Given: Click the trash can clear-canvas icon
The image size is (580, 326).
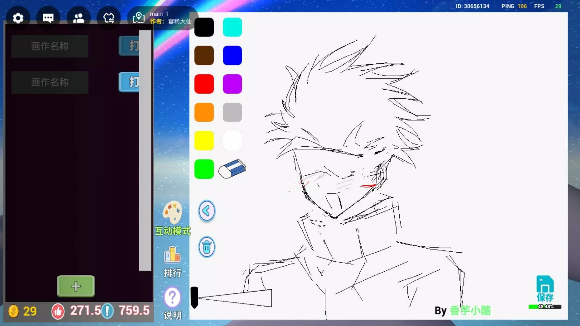Looking at the screenshot, I should 207,247.
